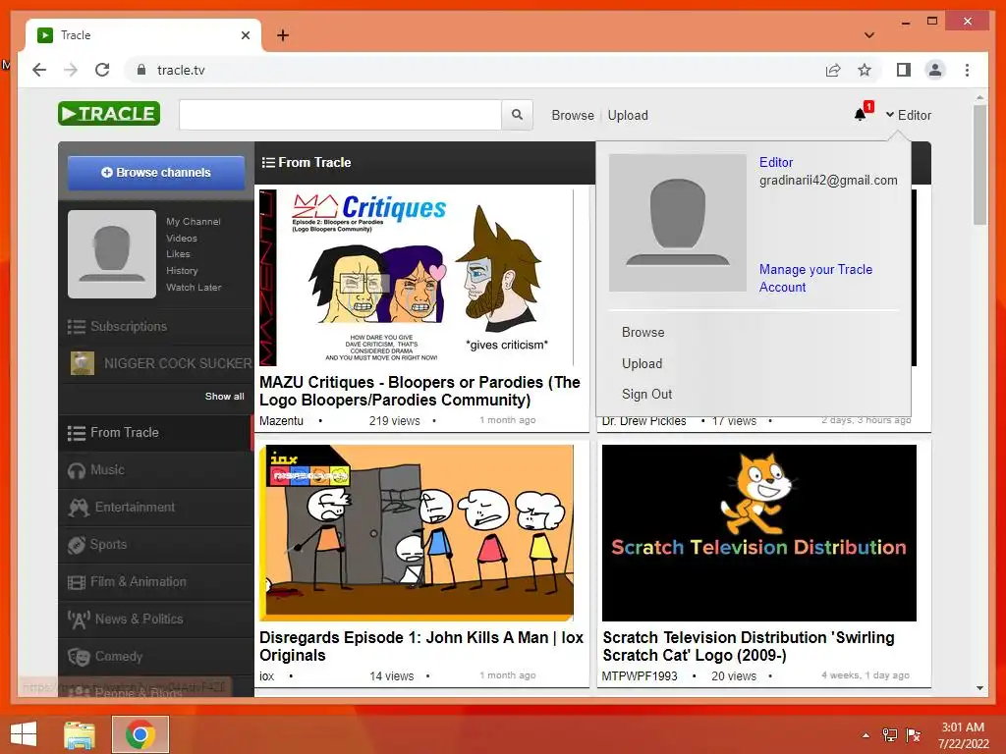
Task: Click the search magnifier button
Action: coord(517,115)
